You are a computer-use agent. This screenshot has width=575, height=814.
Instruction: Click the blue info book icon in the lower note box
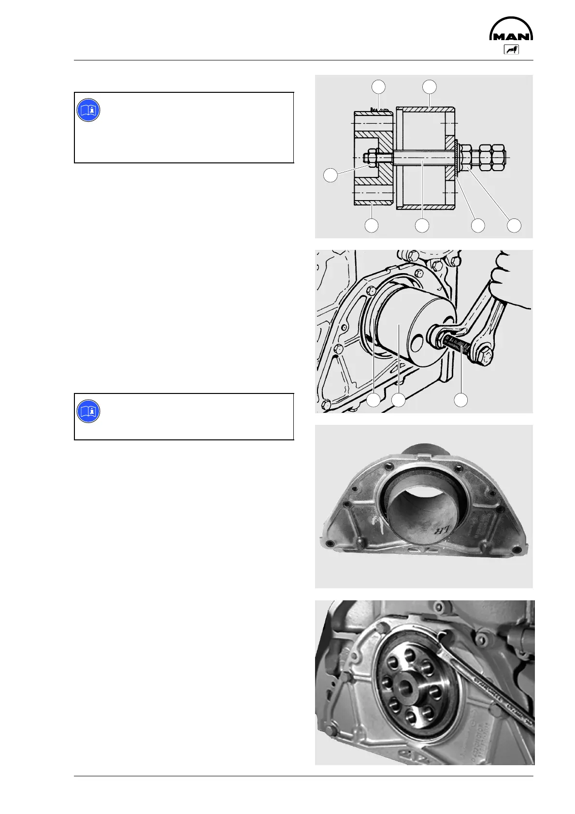point(88,411)
